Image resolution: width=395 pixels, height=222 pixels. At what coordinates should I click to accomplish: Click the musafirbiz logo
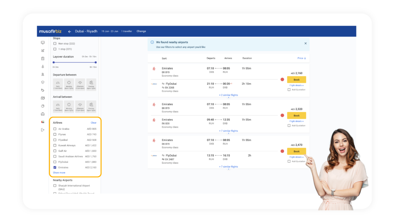click(51, 31)
